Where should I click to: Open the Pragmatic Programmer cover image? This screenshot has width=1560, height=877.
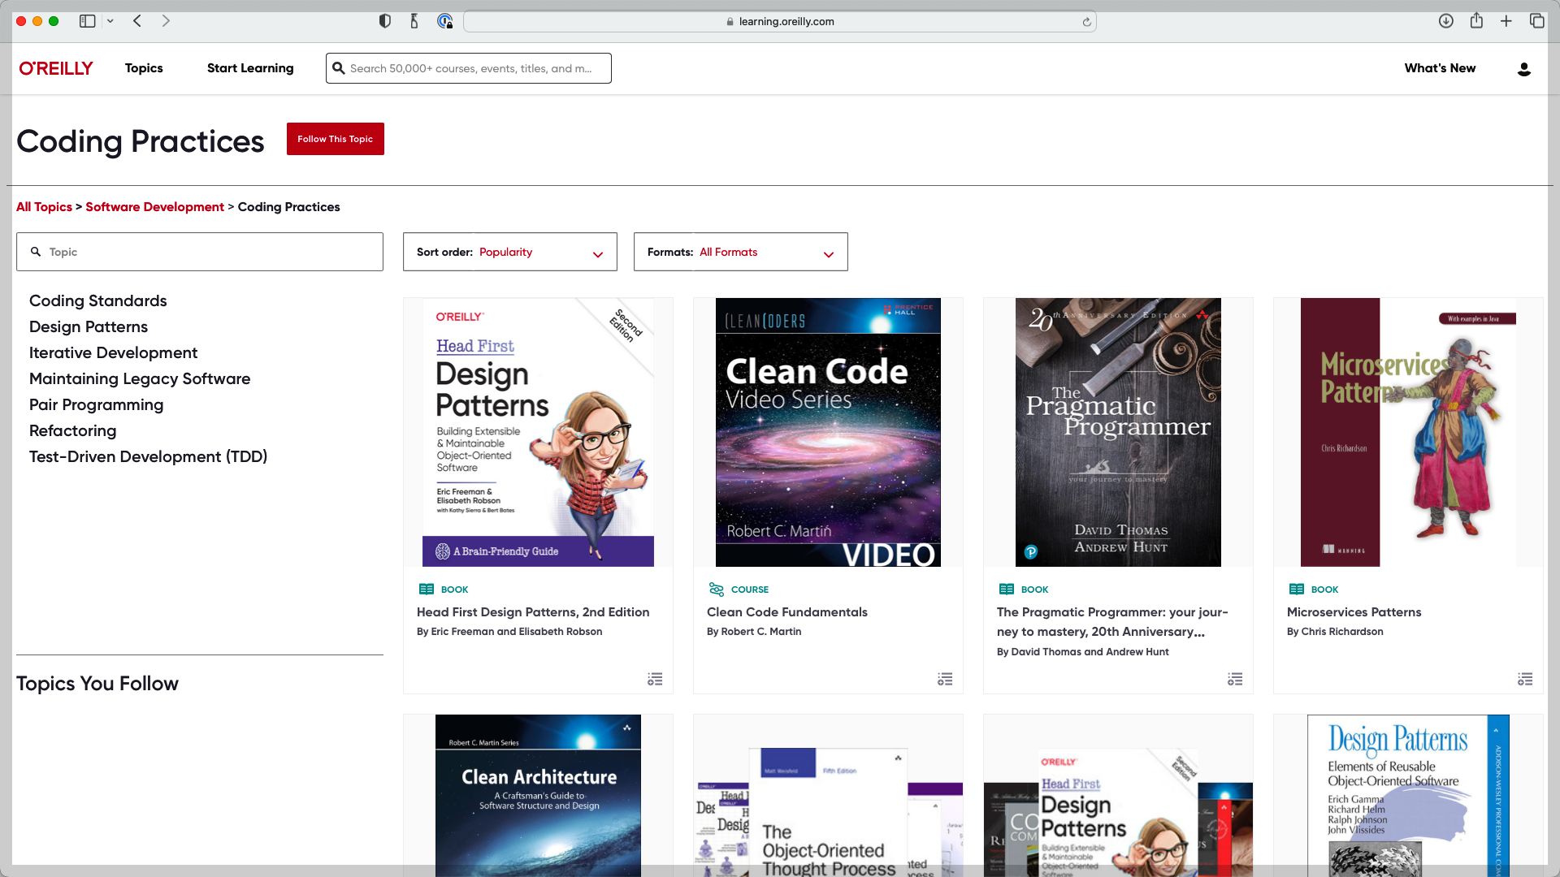click(1118, 432)
